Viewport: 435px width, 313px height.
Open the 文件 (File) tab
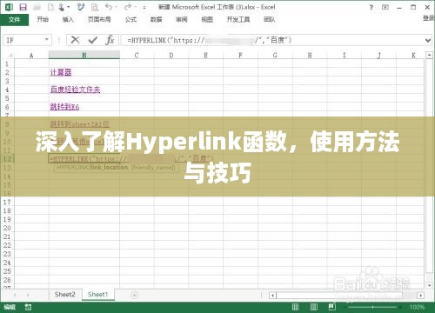click(x=15, y=20)
